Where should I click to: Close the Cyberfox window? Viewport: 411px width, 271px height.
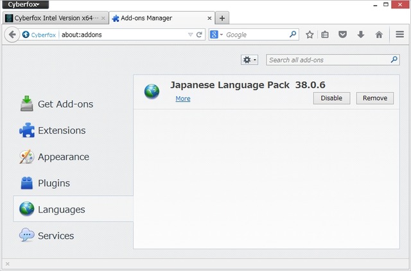point(400,4)
